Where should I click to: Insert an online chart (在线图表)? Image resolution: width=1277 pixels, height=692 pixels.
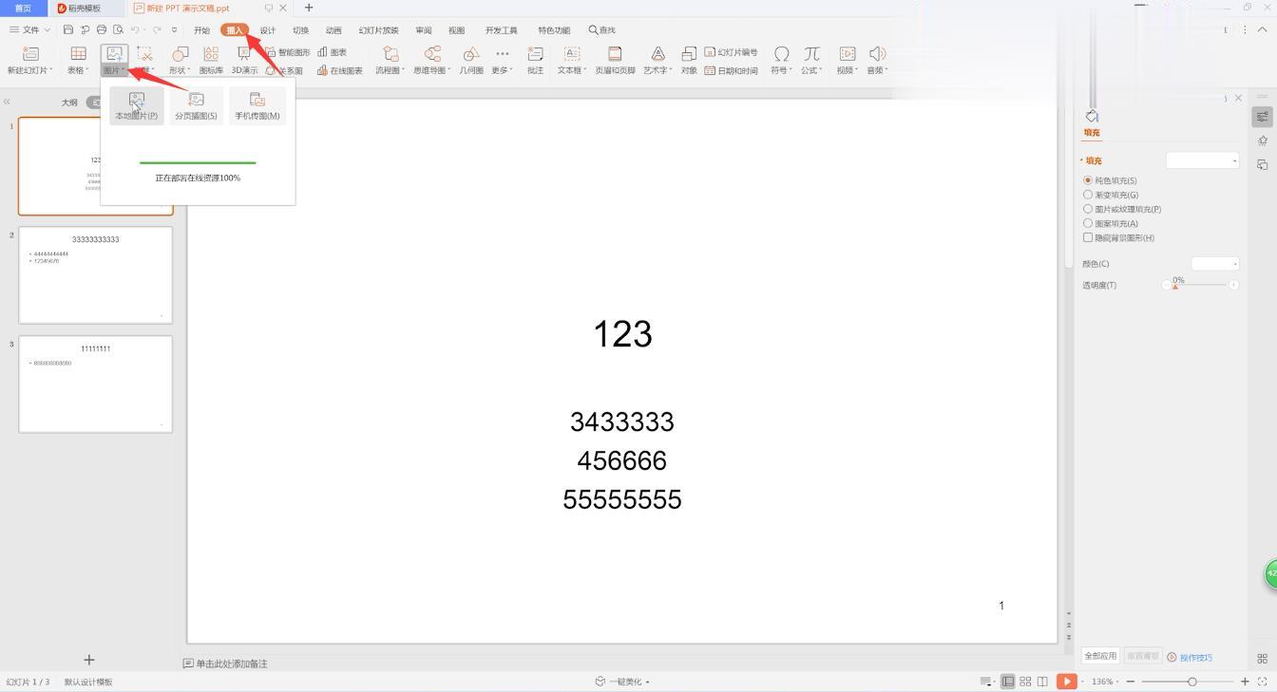[340, 70]
